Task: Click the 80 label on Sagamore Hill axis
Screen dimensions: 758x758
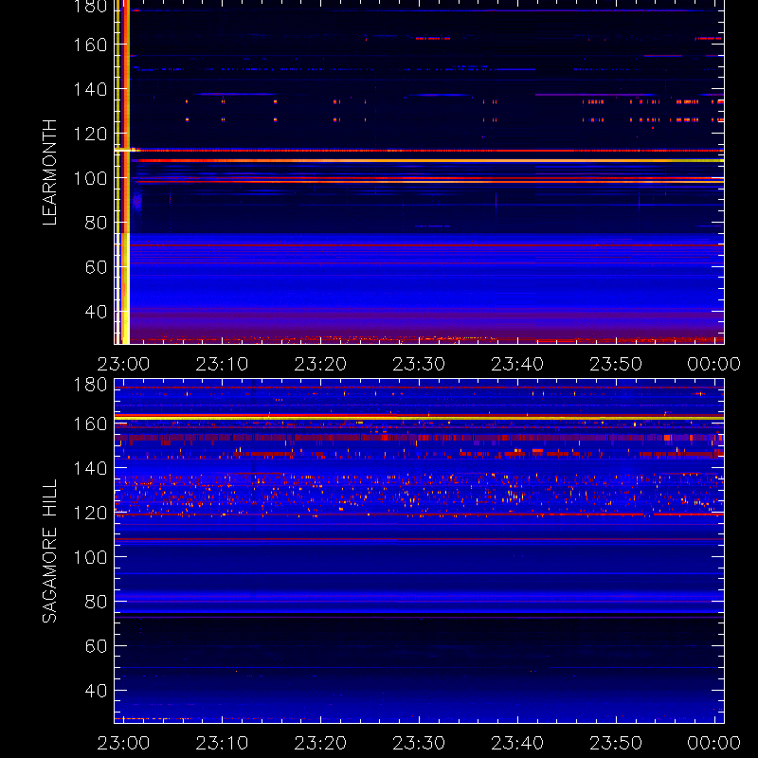Action: [96, 602]
